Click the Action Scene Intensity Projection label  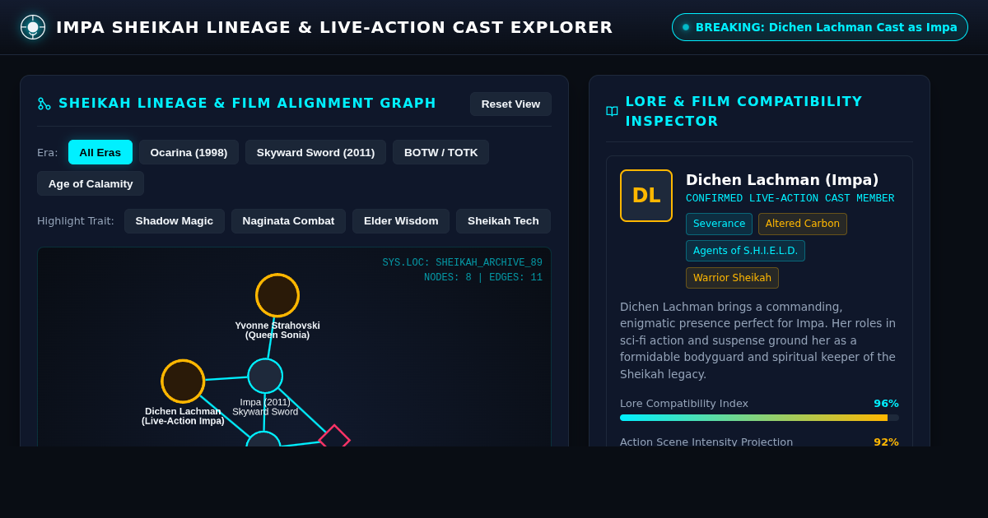point(706,442)
